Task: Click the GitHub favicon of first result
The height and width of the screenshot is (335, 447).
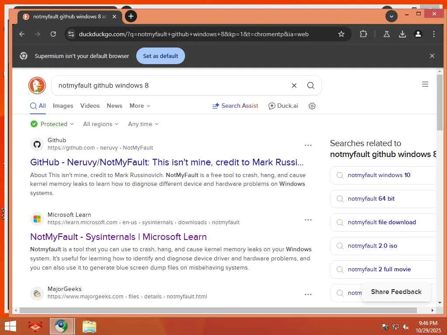Action: tap(37, 144)
